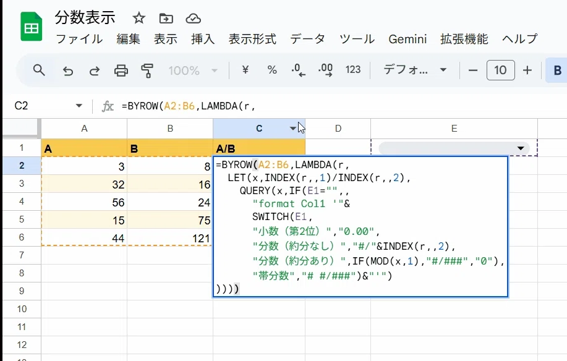Click the font size field showing 10
This screenshot has height=361, width=567.
click(500, 70)
